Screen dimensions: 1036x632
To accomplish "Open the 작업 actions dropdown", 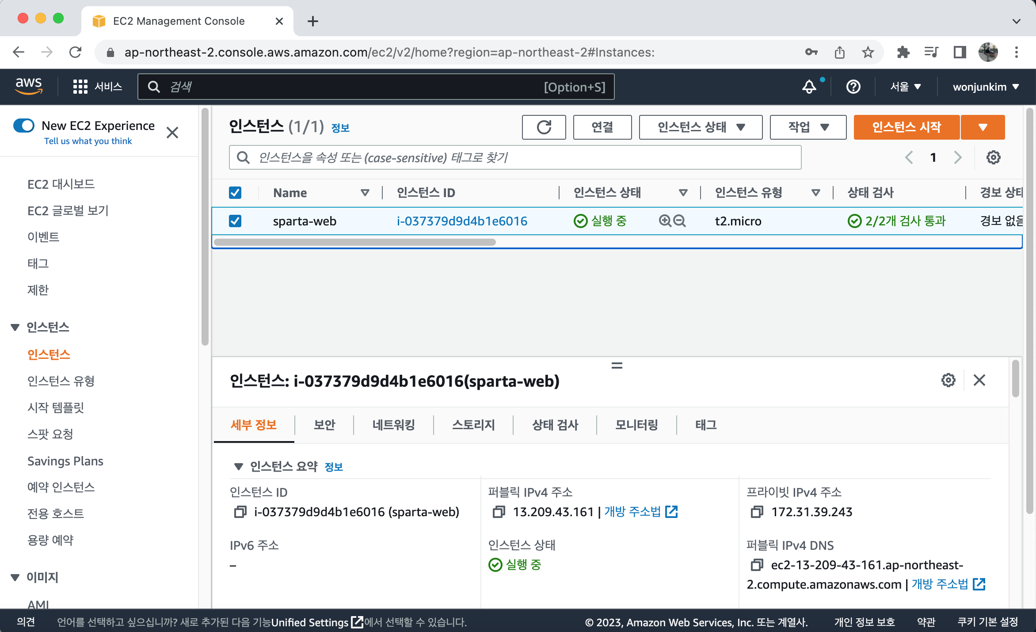I will pyautogui.click(x=808, y=127).
